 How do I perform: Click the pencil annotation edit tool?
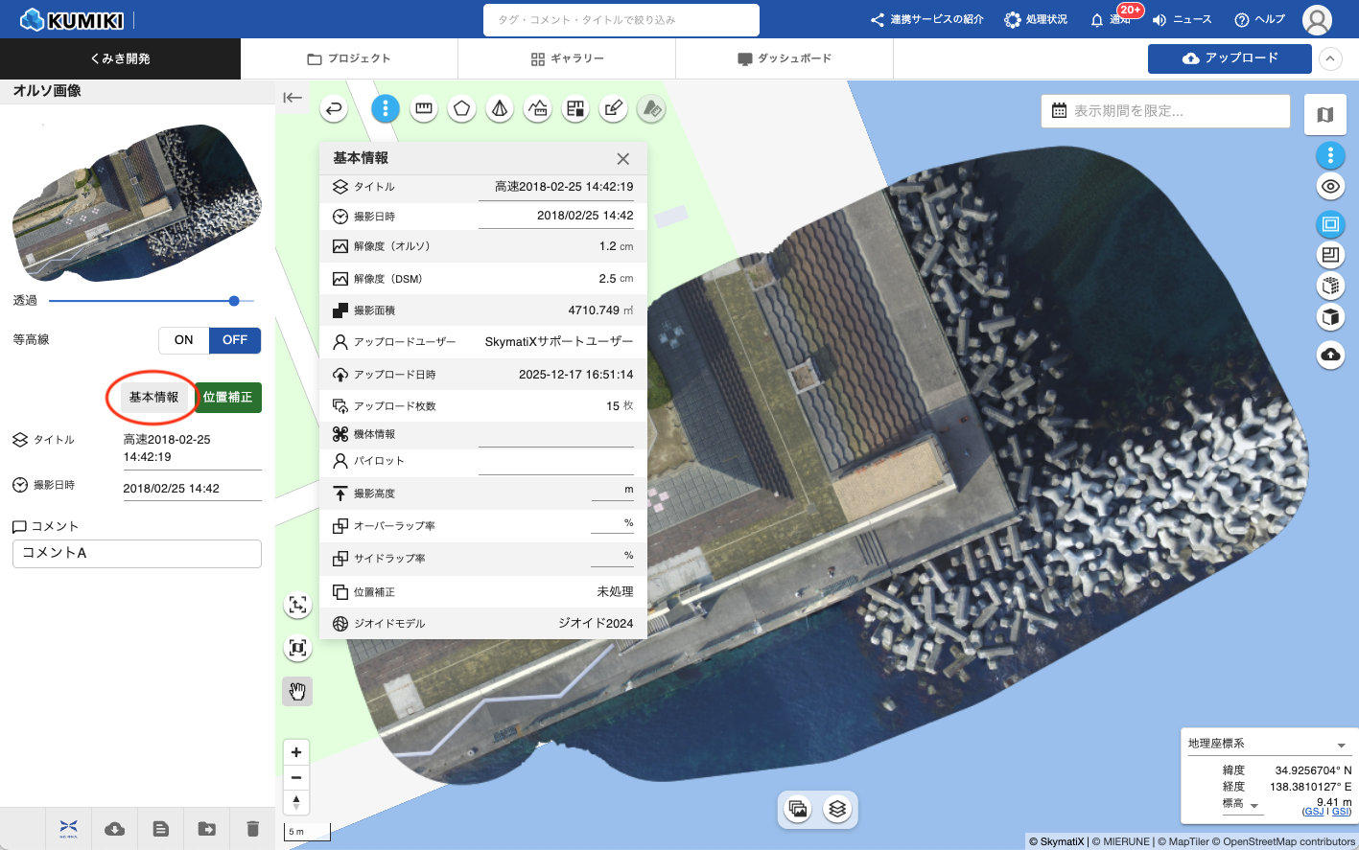tap(613, 108)
